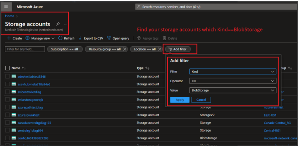
Task: Click the Refresh toolbar icon
Action: point(60,38)
